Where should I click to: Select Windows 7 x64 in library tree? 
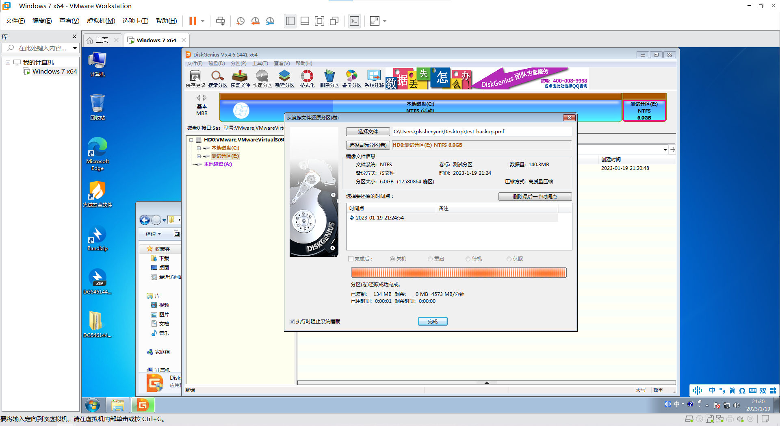[x=54, y=72]
